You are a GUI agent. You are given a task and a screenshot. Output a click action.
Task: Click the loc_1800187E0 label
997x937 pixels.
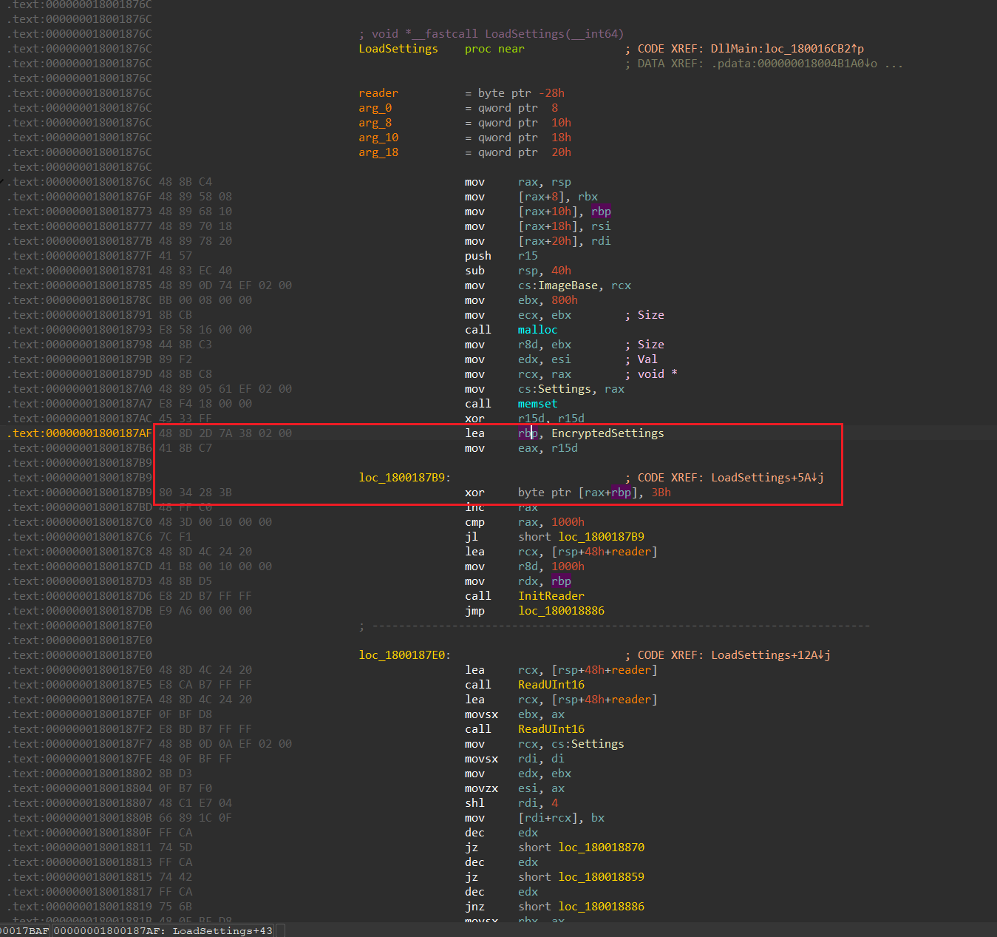click(x=404, y=655)
